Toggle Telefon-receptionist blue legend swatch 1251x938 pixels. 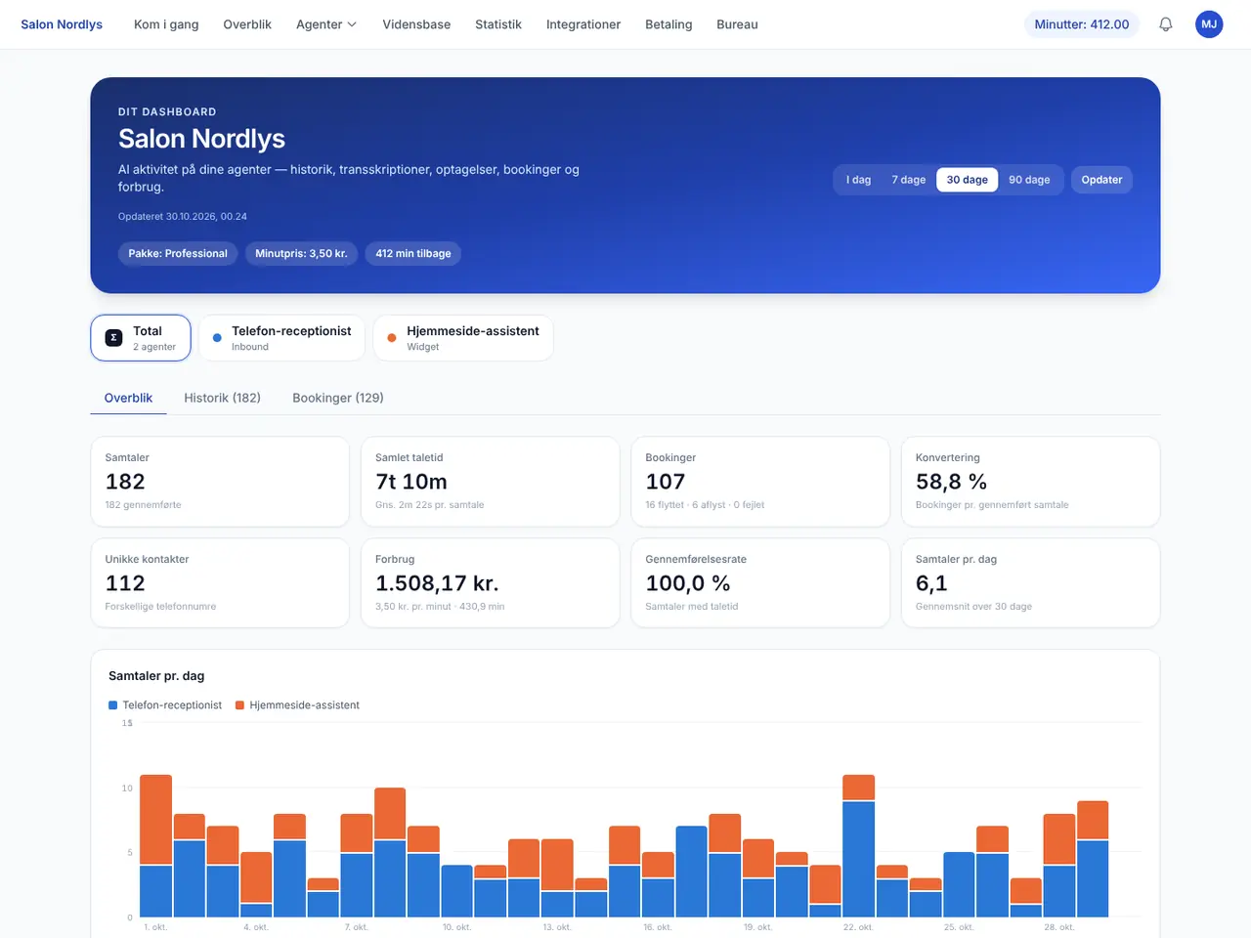coord(113,705)
